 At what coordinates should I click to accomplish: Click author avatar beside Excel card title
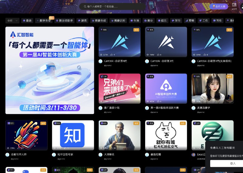(x=193, y=155)
